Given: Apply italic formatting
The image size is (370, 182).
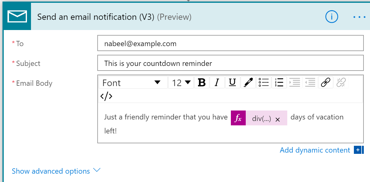Looking at the screenshot, I should tap(217, 82).
